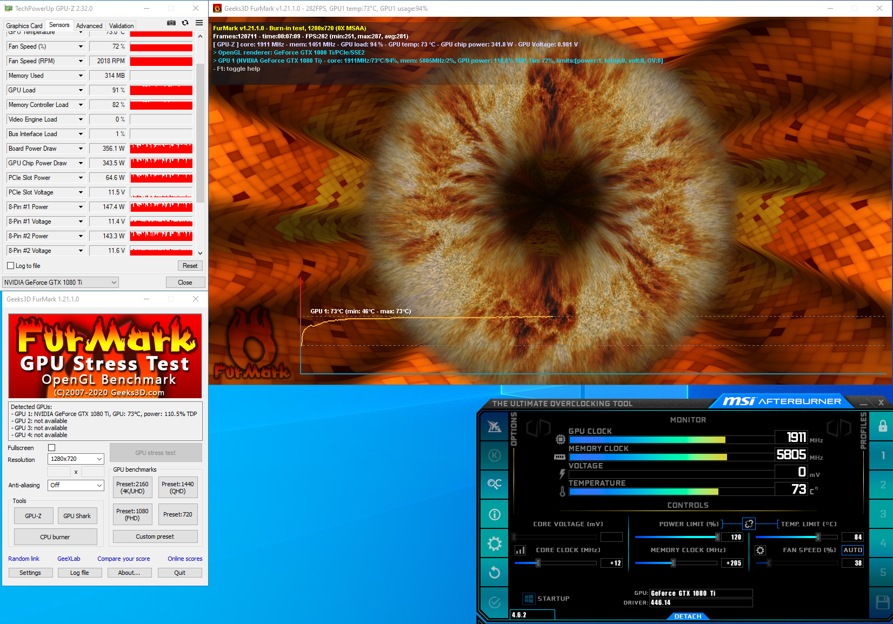Open the Afterburner information button
The width and height of the screenshot is (893, 624).
tap(494, 514)
